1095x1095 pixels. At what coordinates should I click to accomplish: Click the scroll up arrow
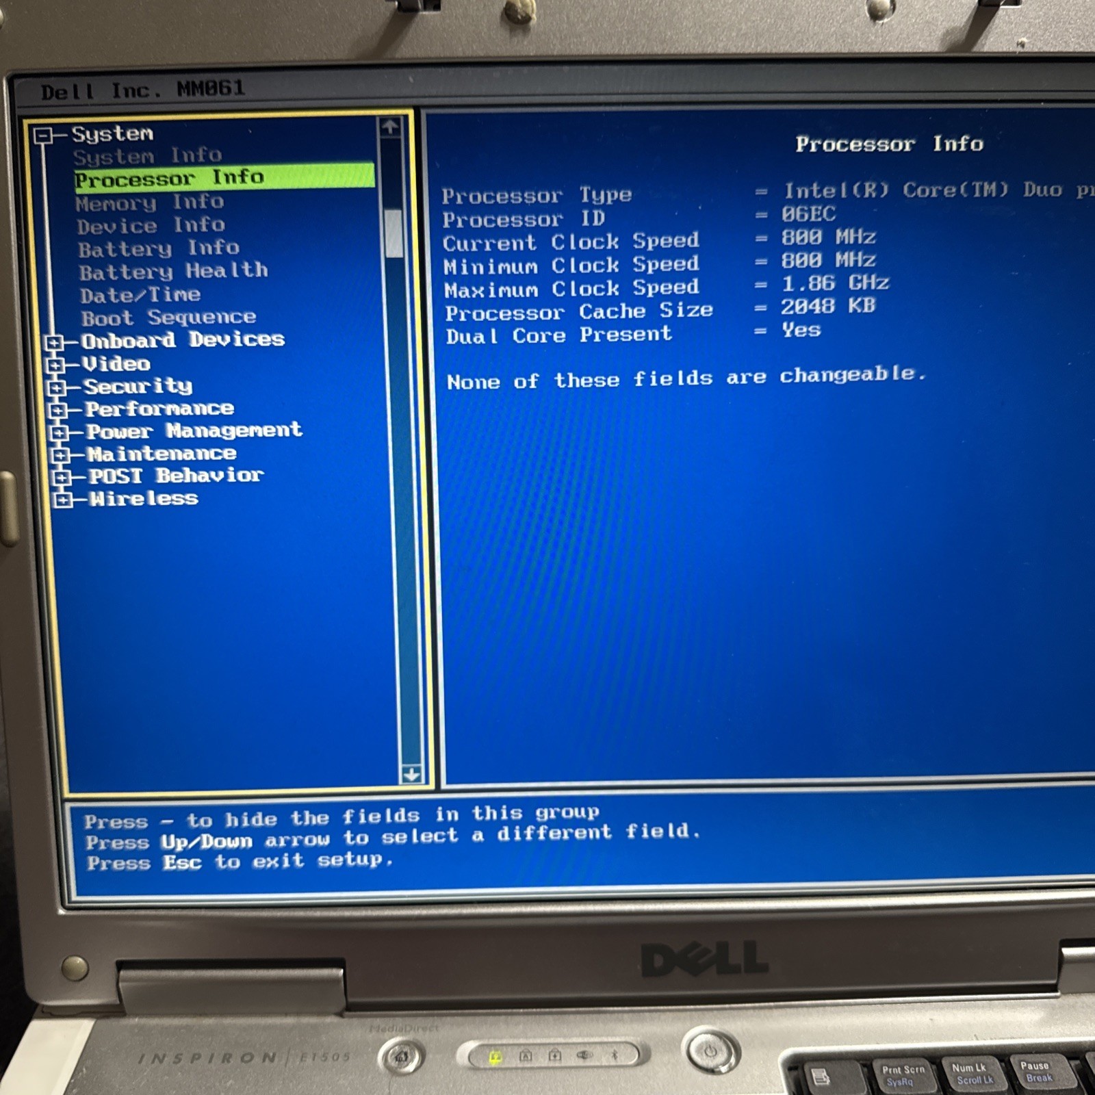pyautogui.click(x=390, y=127)
